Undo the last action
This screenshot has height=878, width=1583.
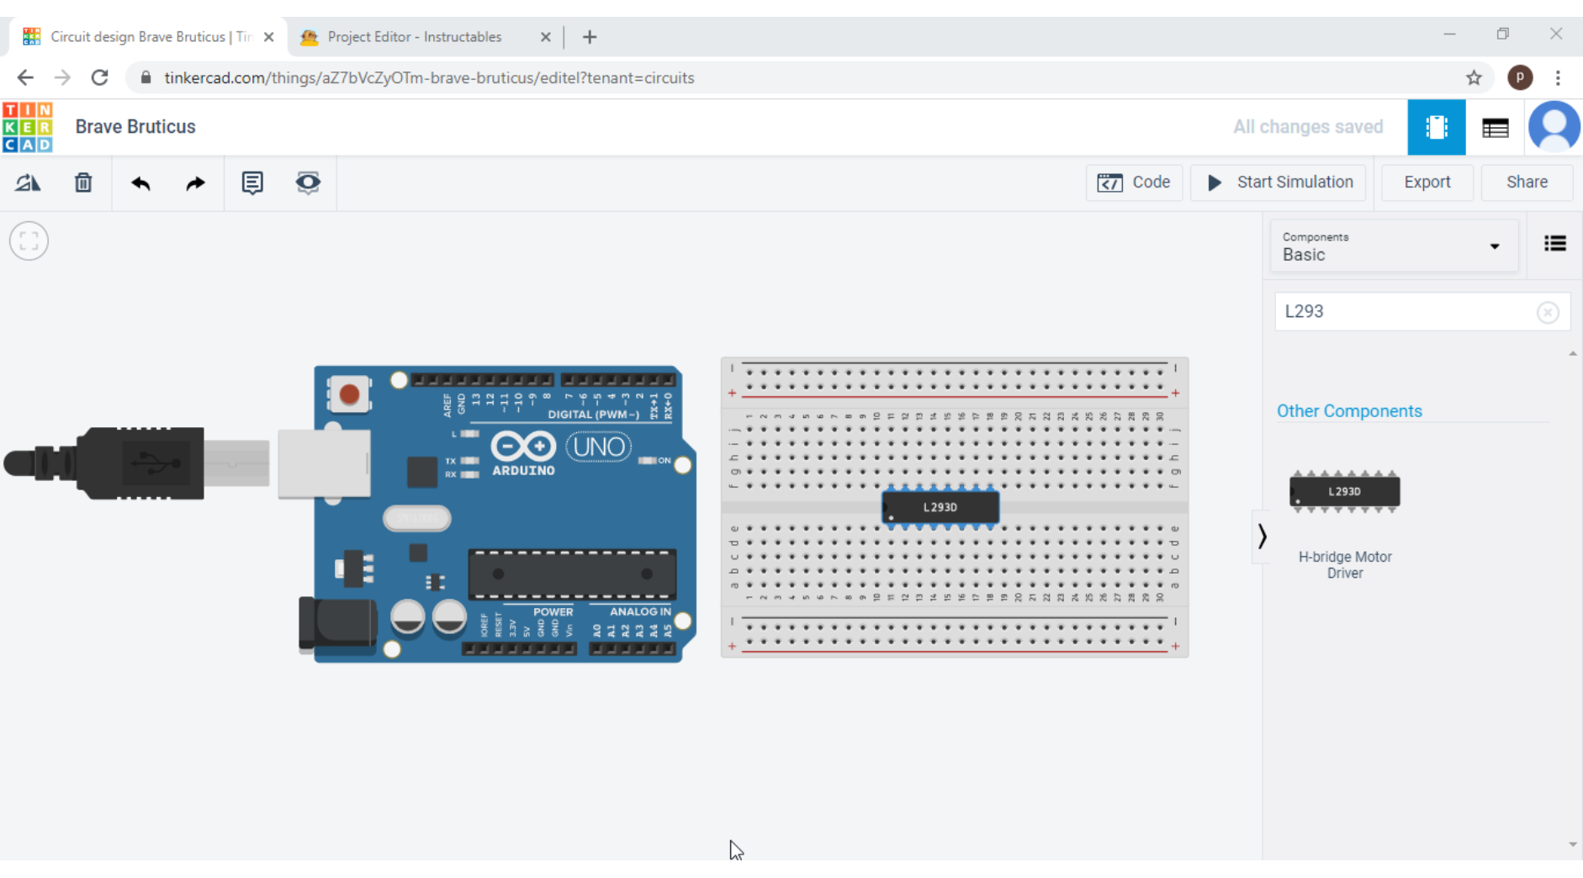[140, 182]
